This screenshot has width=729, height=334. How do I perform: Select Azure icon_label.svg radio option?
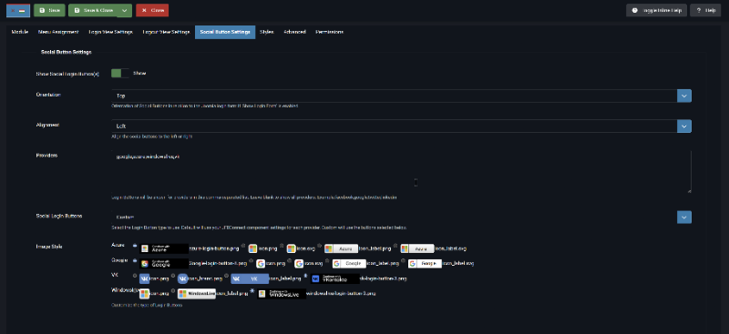[396, 246]
